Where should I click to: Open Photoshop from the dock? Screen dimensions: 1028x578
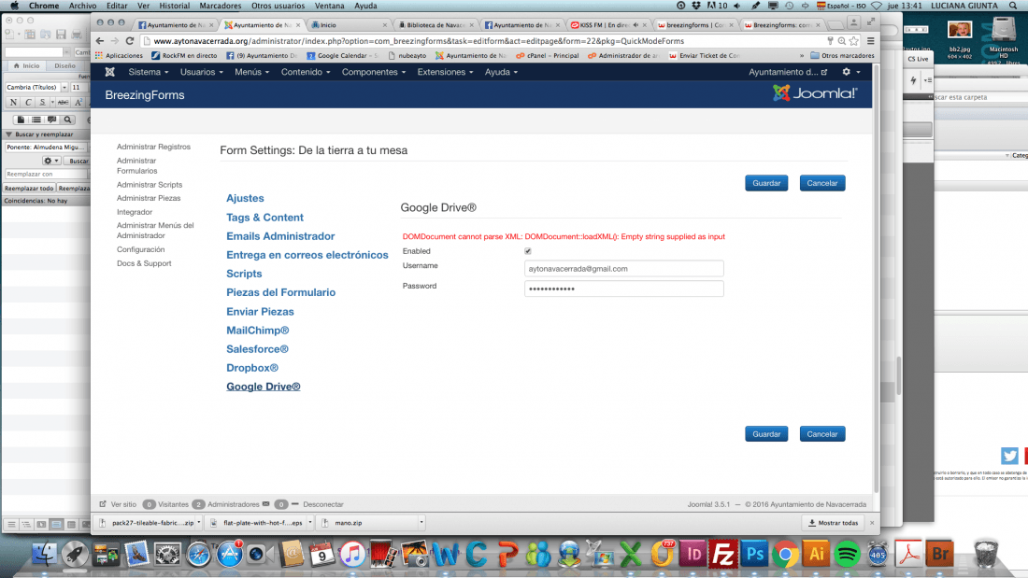[x=754, y=555]
